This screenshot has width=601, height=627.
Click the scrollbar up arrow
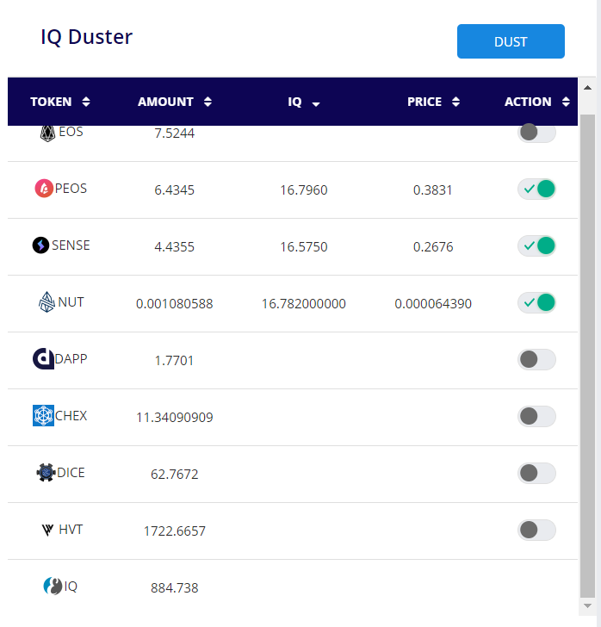[587, 88]
